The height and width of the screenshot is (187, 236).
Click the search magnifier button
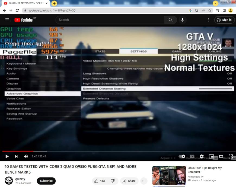(170, 20)
